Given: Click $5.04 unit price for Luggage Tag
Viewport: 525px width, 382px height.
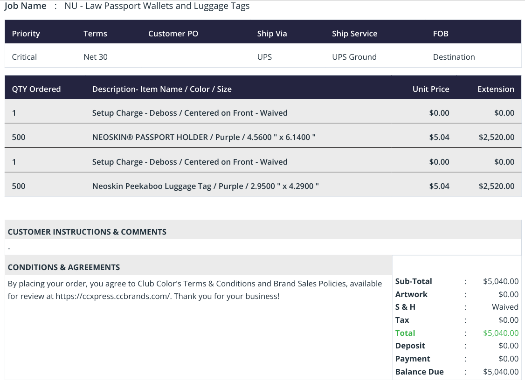Looking at the screenshot, I should coord(439,186).
